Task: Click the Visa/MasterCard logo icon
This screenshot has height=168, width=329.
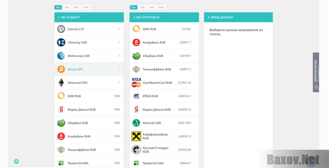Action: (136, 82)
